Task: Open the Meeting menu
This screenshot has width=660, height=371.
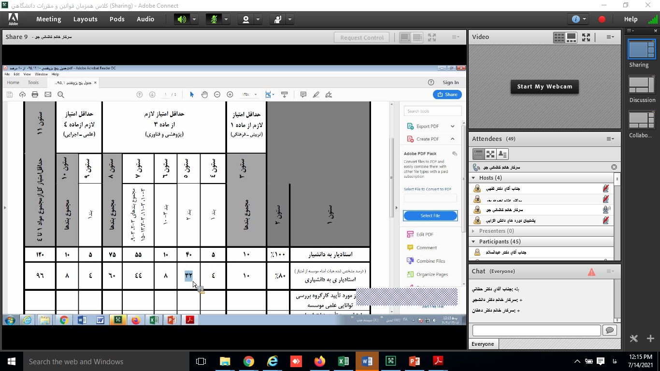Action: 48,19
